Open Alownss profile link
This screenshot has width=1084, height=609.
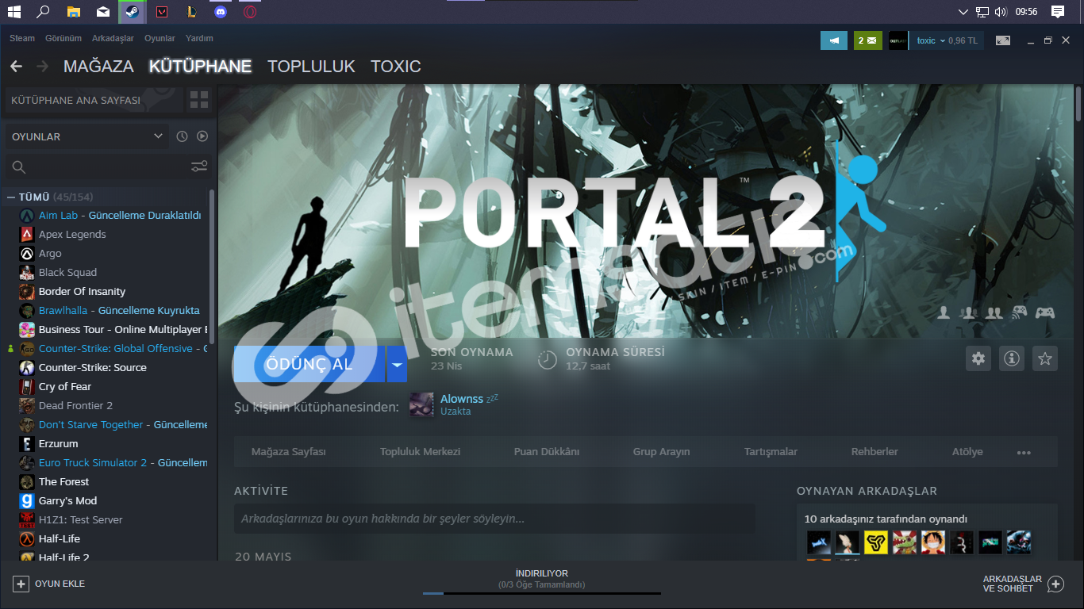[462, 399]
